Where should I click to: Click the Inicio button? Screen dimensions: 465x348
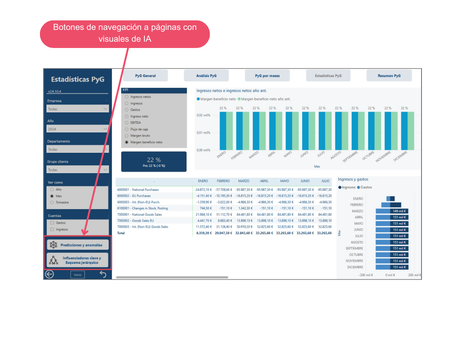78,275
